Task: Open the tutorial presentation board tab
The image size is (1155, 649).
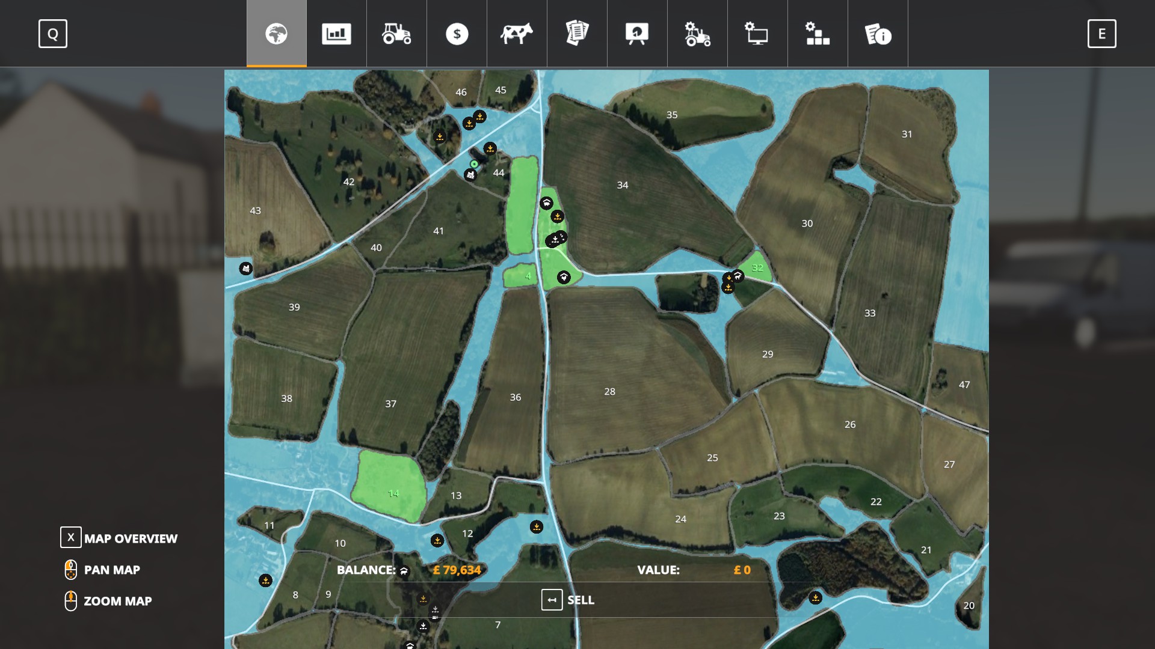Action: (x=637, y=34)
